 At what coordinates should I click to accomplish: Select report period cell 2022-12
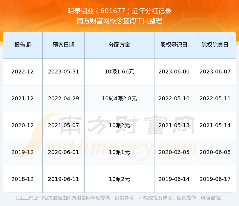(x=23, y=72)
